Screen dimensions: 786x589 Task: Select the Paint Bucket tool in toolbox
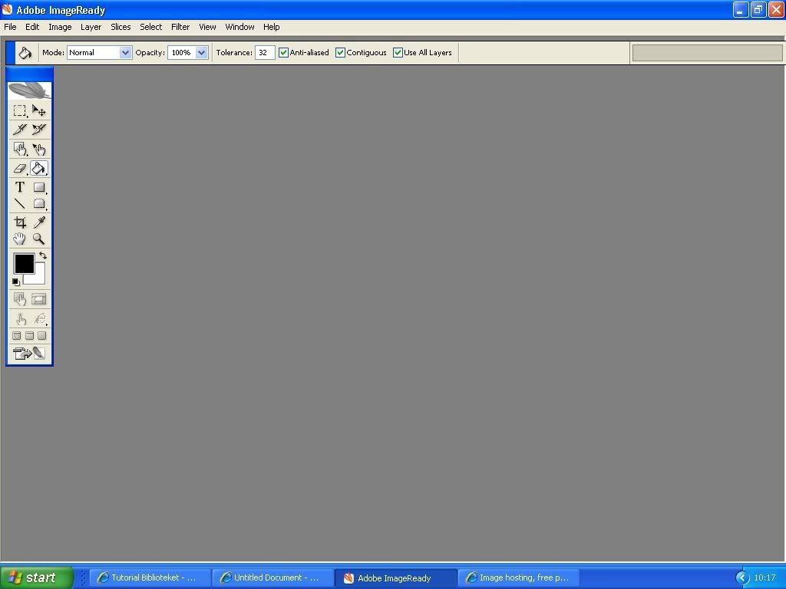(38, 168)
